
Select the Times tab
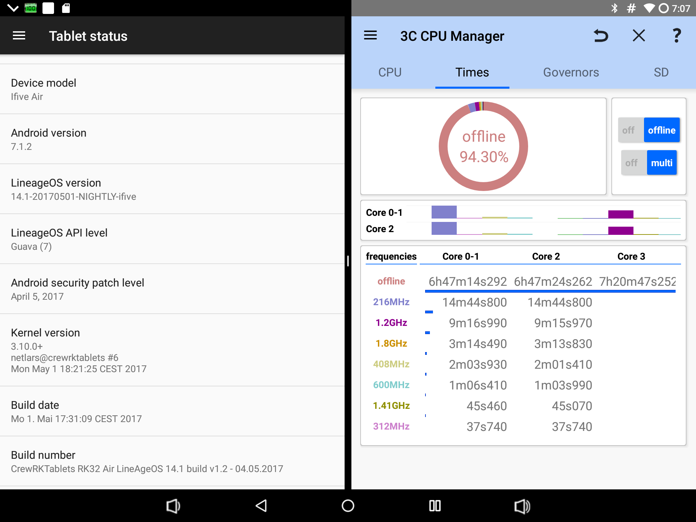tap(472, 72)
